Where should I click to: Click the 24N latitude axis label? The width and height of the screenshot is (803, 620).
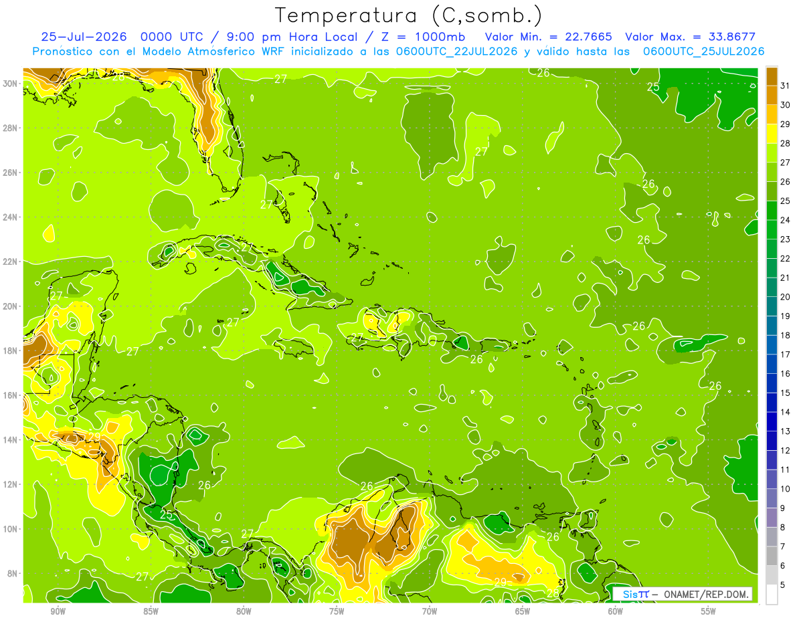coord(10,217)
